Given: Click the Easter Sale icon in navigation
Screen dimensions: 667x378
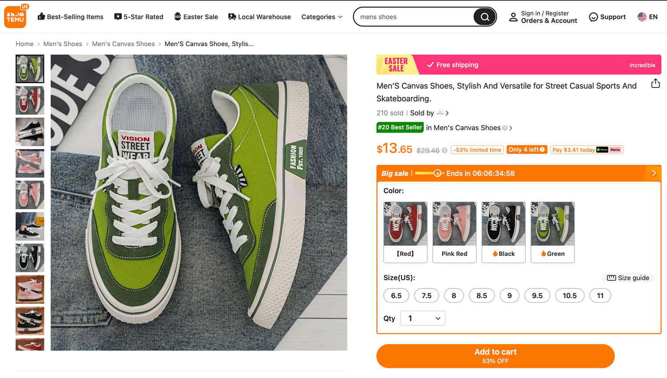Looking at the screenshot, I should coord(178,16).
